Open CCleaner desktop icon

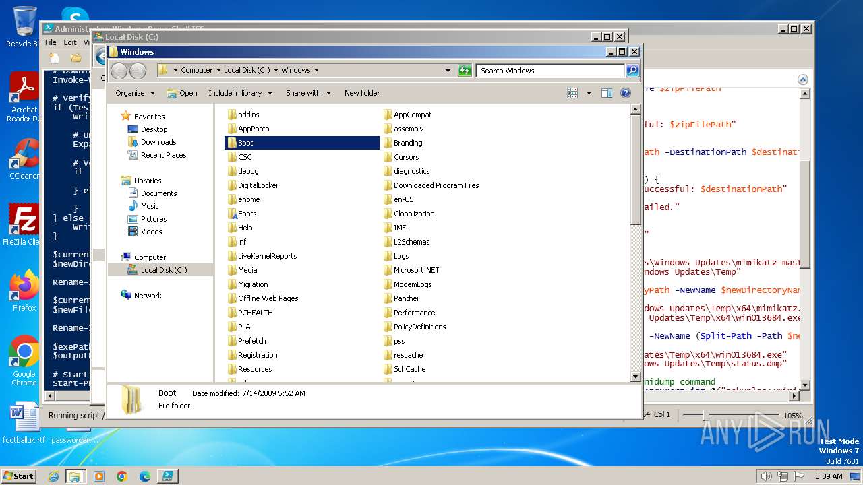pyautogui.click(x=24, y=160)
